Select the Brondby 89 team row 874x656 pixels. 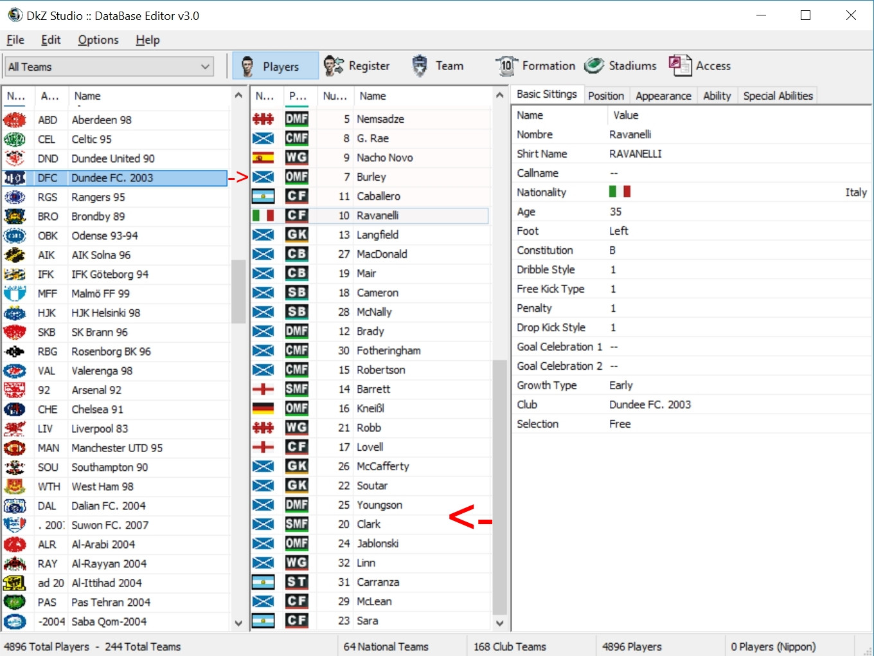point(116,216)
